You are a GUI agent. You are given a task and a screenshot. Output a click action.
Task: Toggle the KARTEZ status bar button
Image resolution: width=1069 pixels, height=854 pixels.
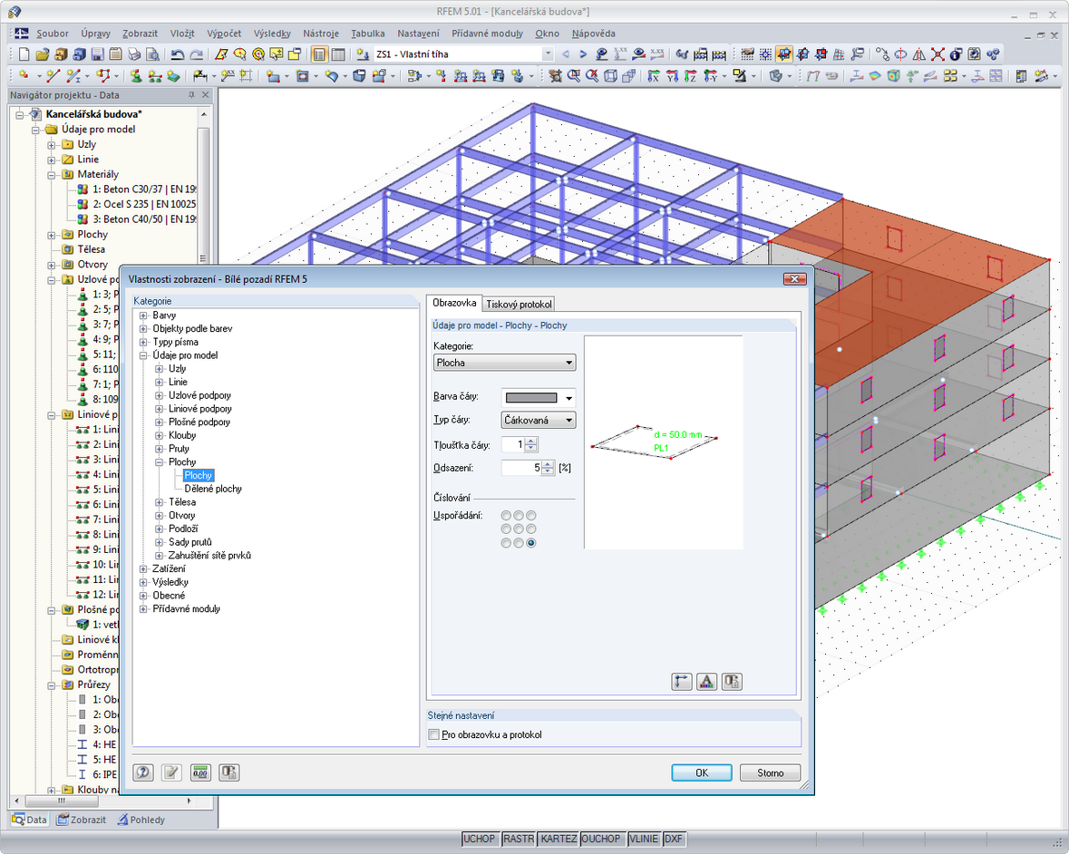coord(559,839)
